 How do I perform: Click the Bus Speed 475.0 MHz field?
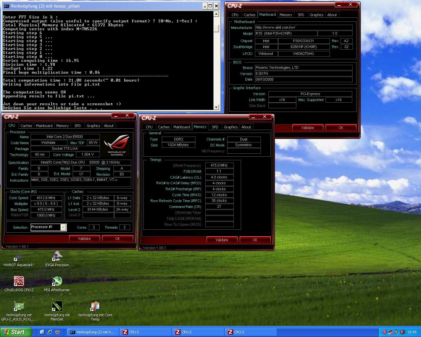[46, 210]
